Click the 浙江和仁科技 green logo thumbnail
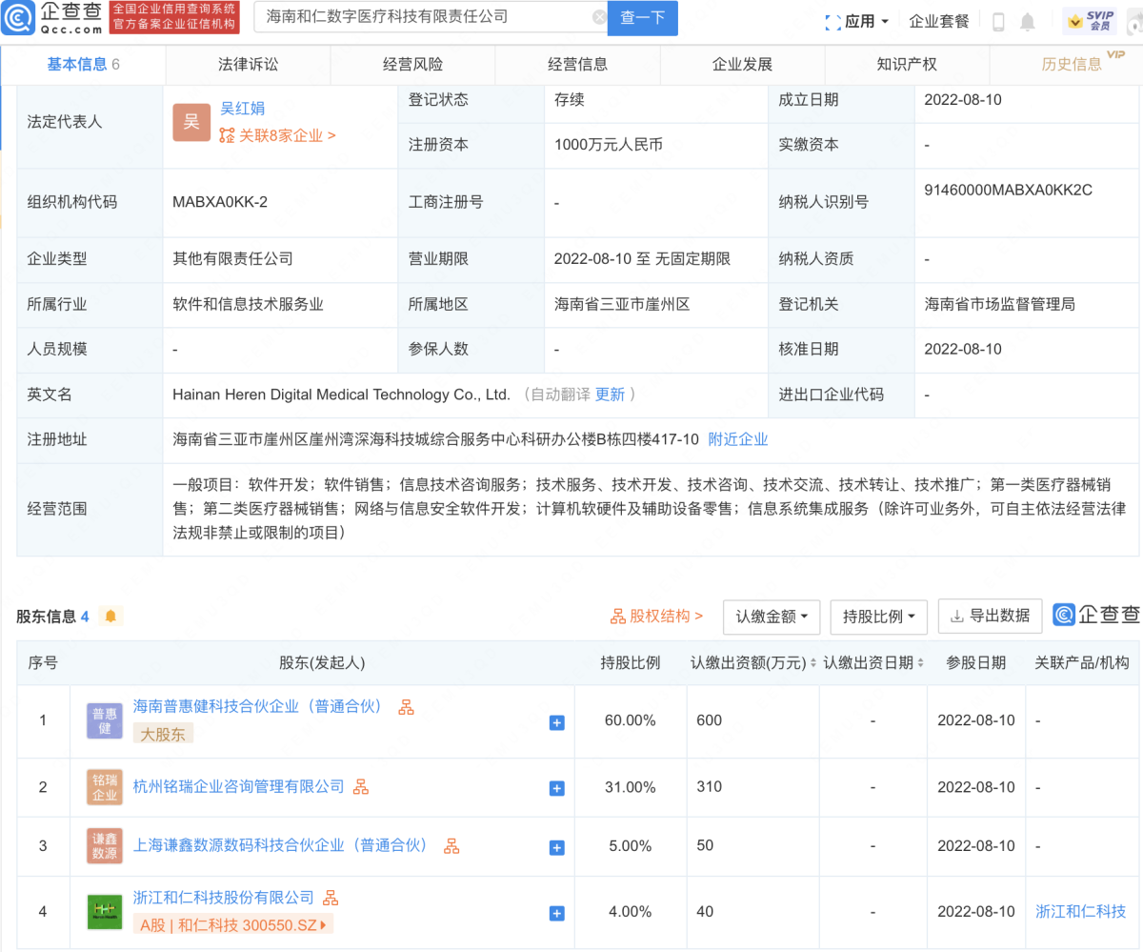1143x952 pixels. (x=105, y=912)
